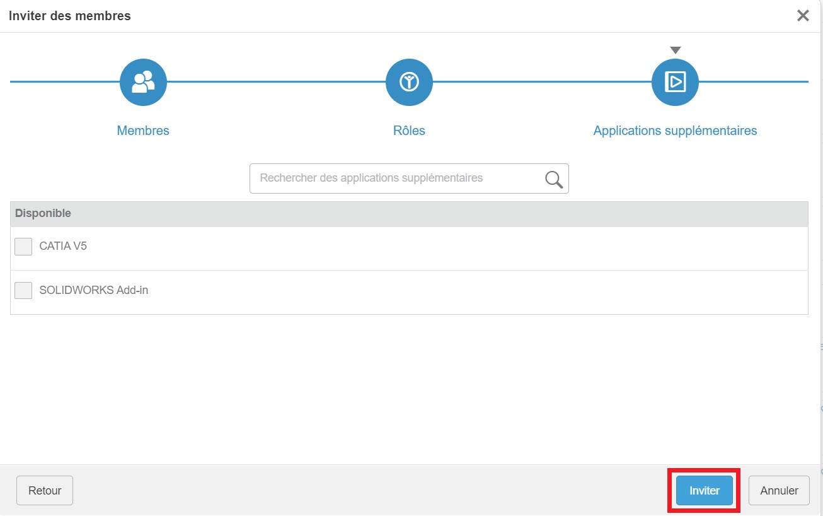Check the CATIA V5 checkbox
Screen dimensions: 823x516
click(23, 247)
